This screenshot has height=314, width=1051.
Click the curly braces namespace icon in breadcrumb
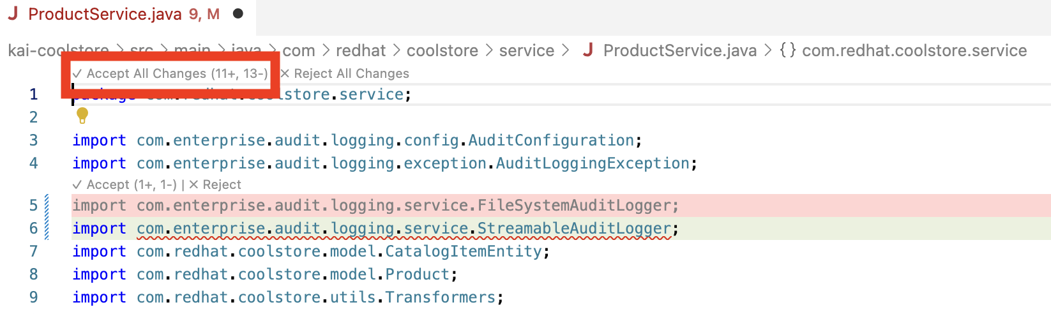[787, 50]
